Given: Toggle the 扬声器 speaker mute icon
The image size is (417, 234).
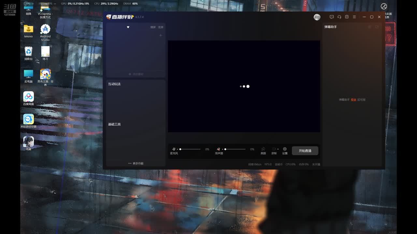Looking at the screenshot, I should click(x=218, y=149).
